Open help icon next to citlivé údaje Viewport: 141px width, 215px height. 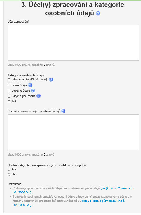(x=30, y=85)
